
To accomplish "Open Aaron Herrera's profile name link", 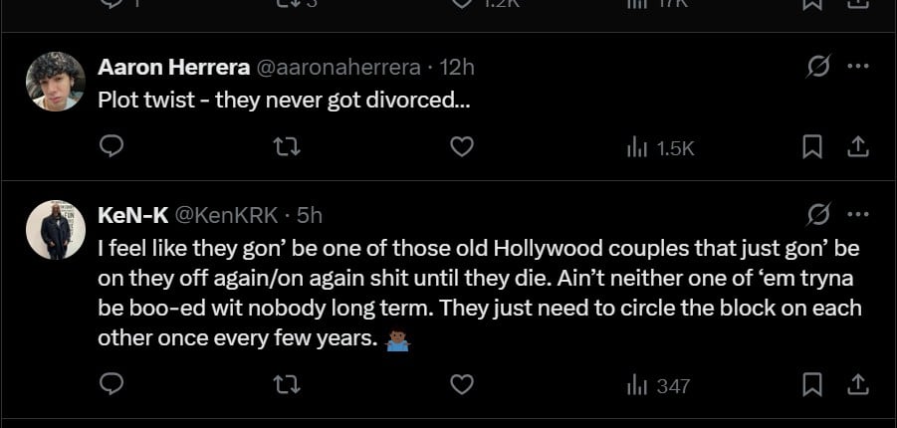I will pos(173,67).
